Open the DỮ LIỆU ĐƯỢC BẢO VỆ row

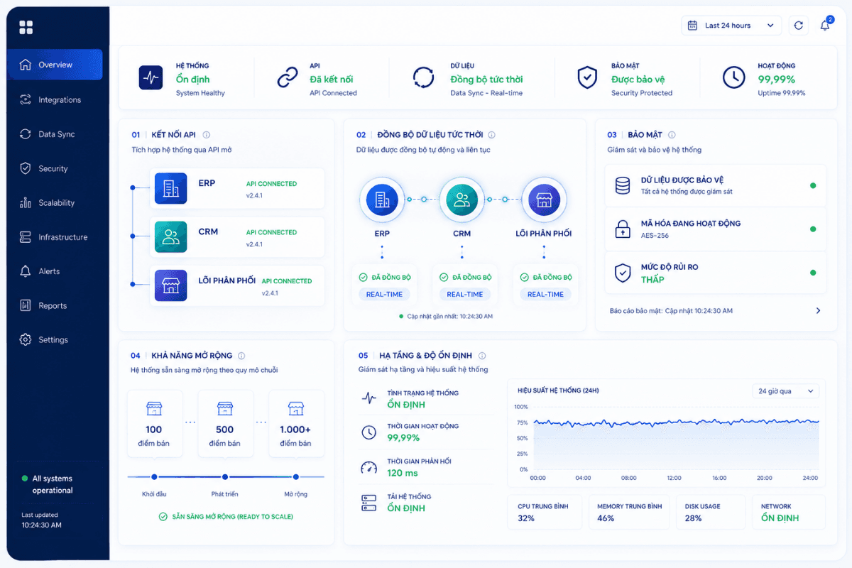click(716, 185)
